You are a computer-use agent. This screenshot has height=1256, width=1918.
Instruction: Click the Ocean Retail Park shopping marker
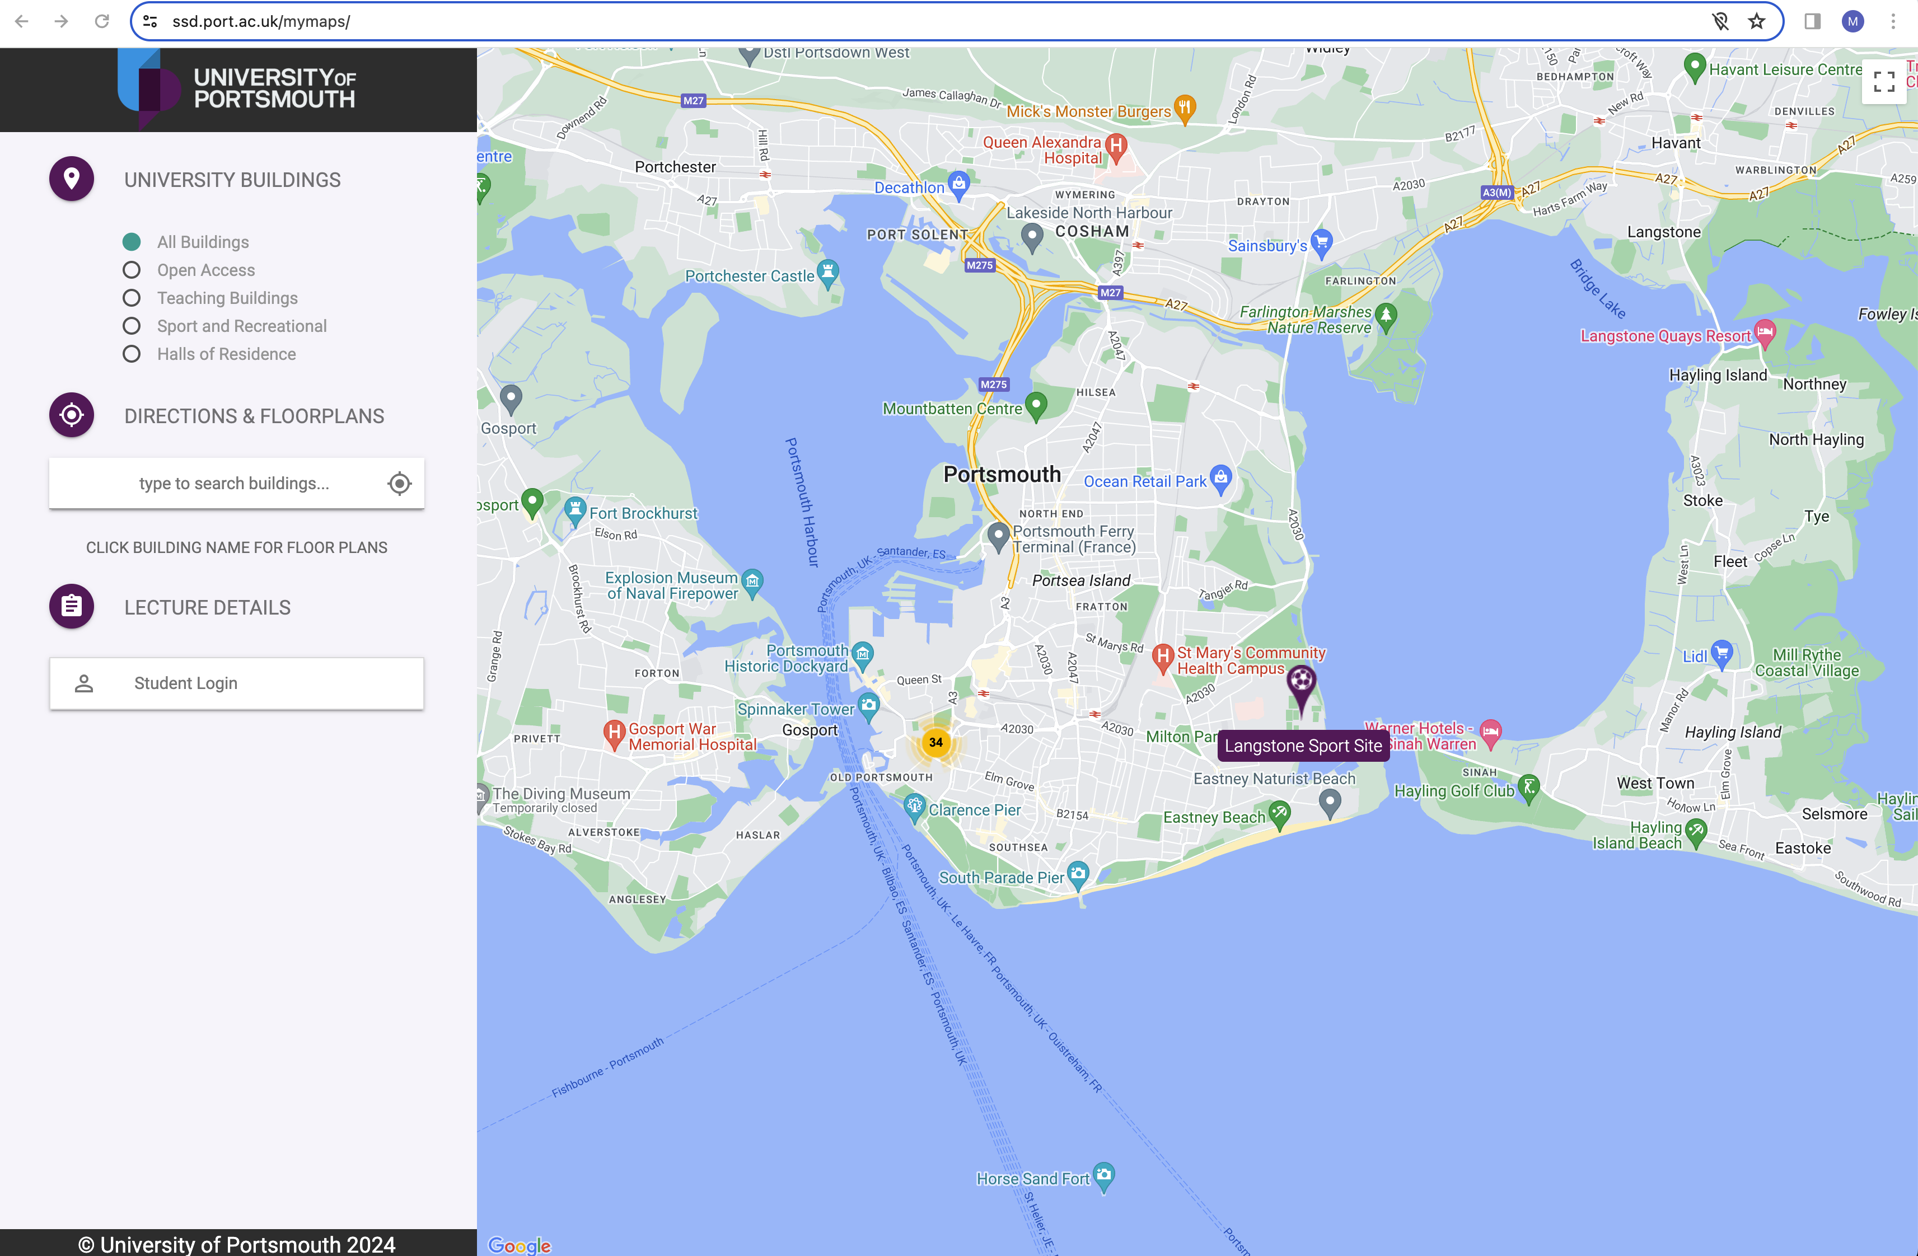pos(1221,479)
